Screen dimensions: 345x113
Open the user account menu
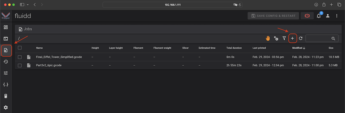click(328, 16)
